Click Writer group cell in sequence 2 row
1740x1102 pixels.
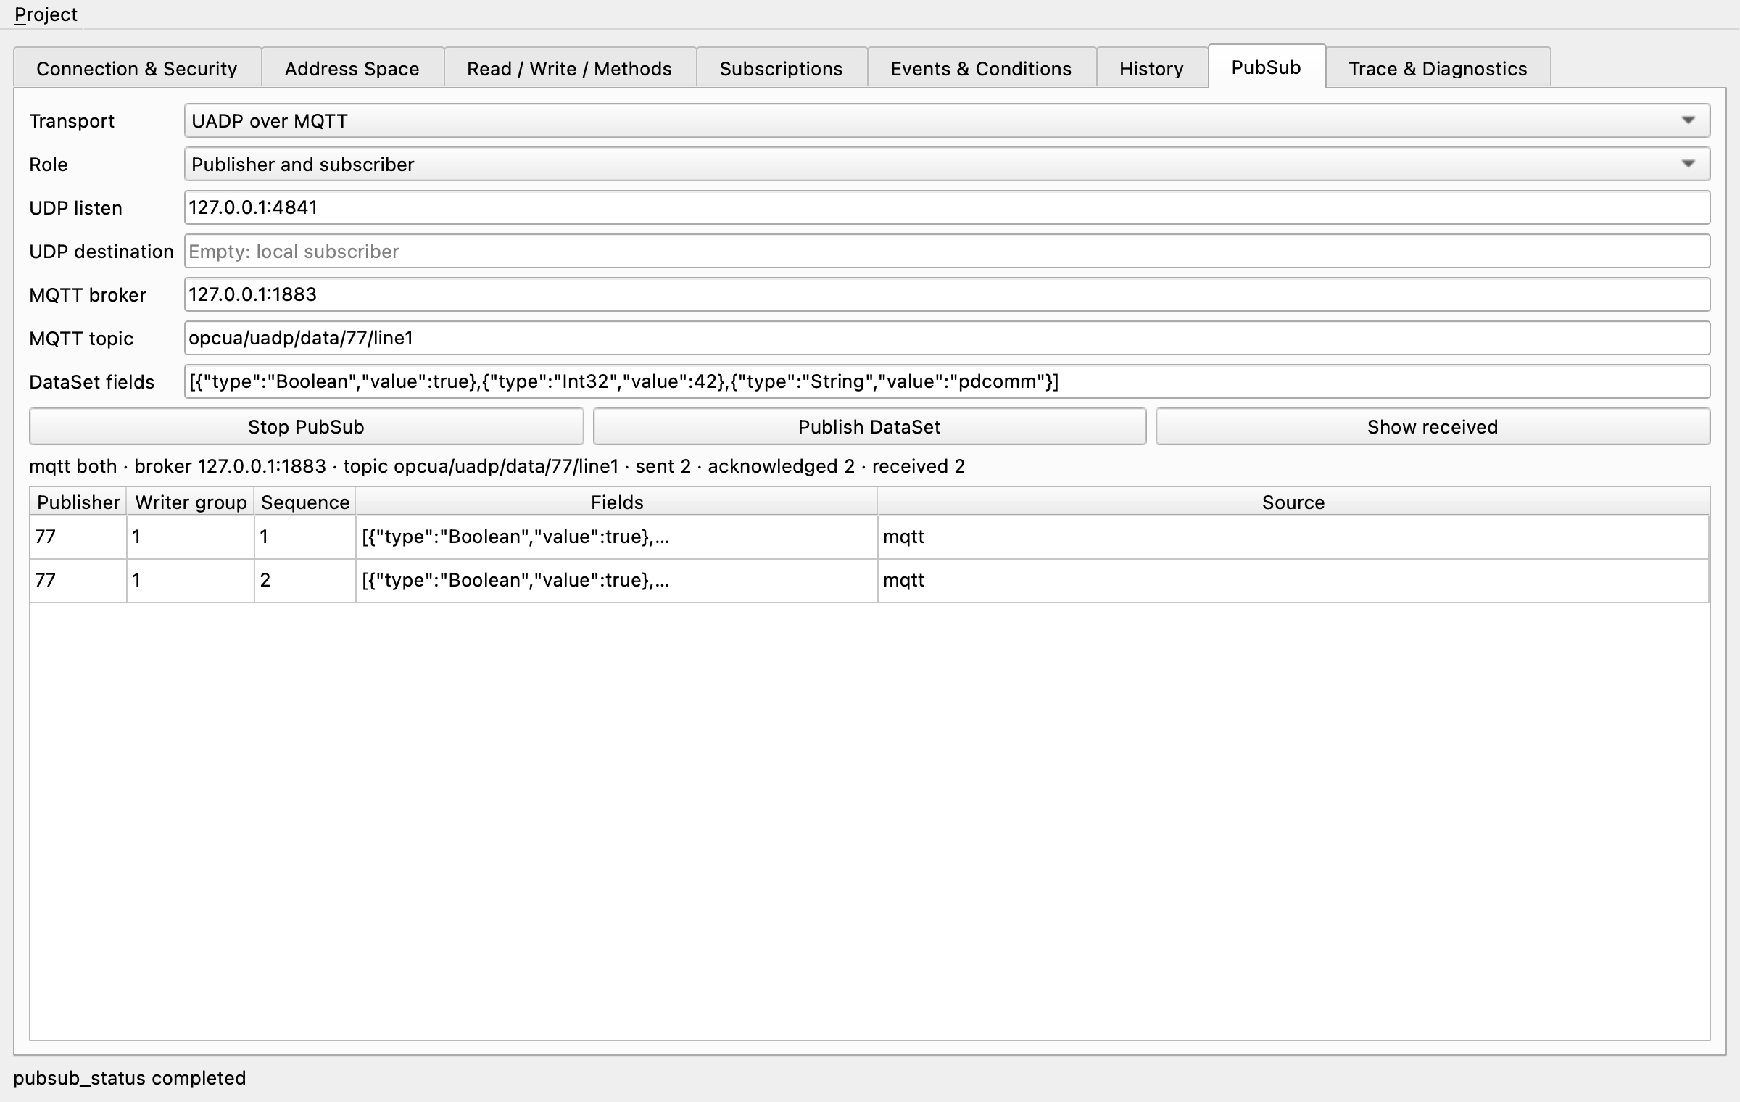pos(191,580)
